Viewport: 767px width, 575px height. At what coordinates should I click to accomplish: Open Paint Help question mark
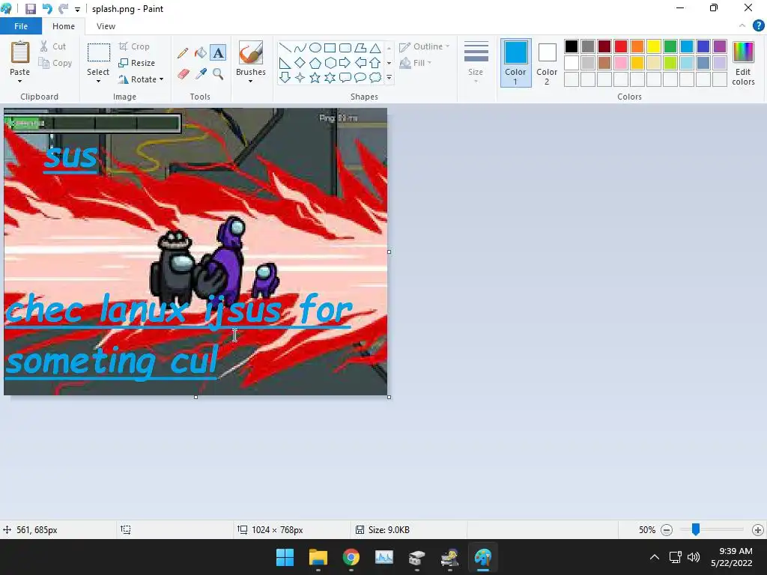(758, 26)
